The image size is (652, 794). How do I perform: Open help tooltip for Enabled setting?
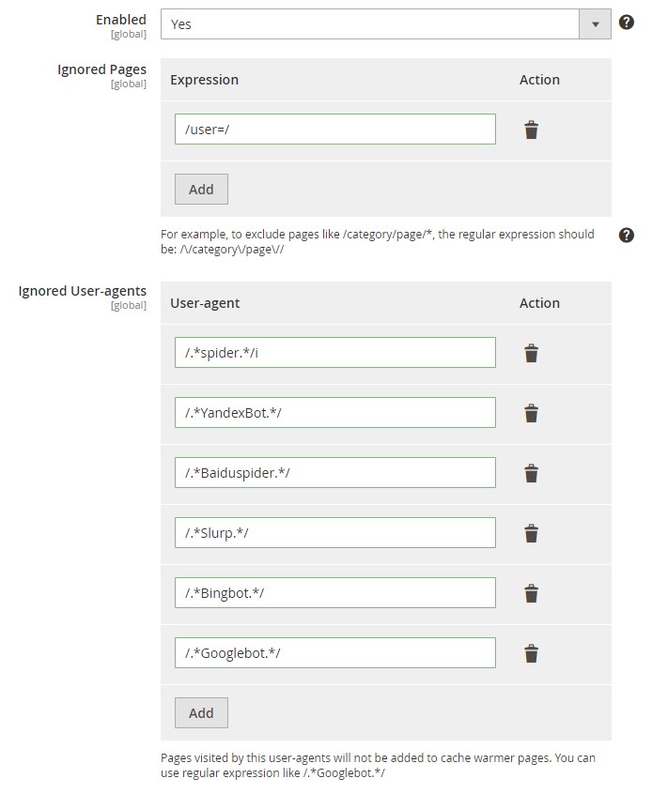click(x=626, y=23)
